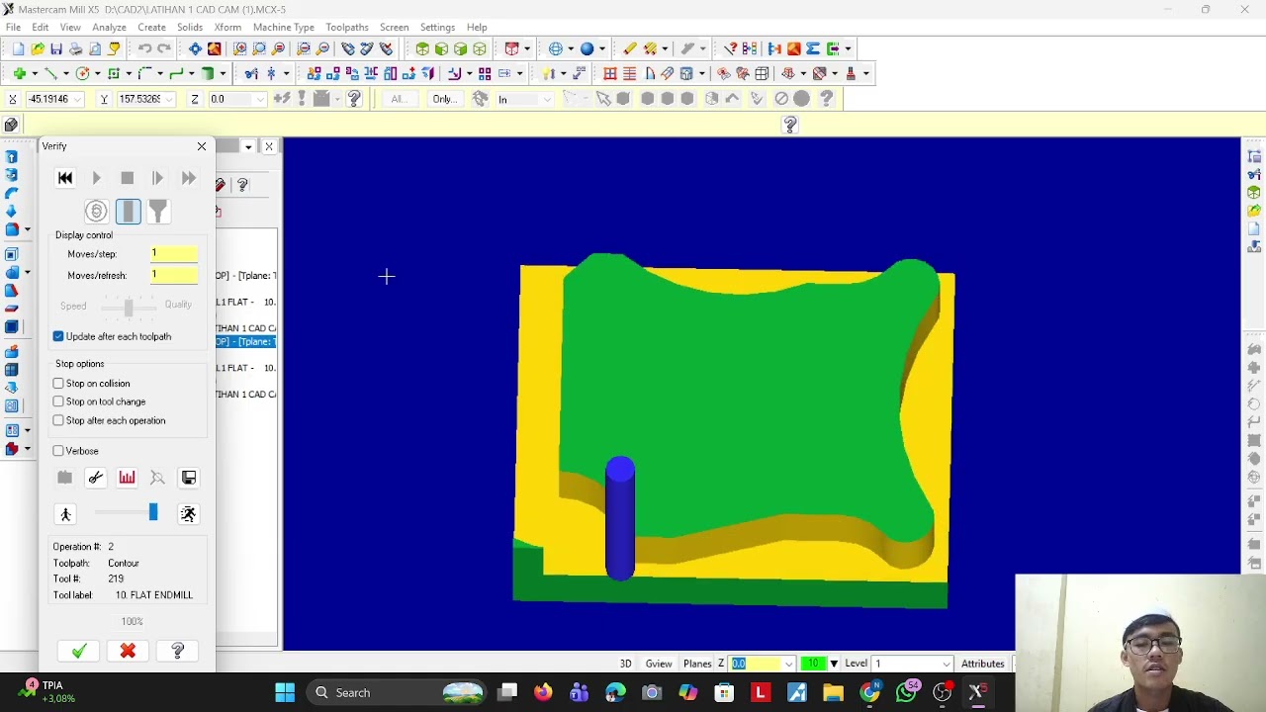The width and height of the screenshot is (1266, 712).
Task: Open the Analyze menu
Action: click(x=109, y=27)
